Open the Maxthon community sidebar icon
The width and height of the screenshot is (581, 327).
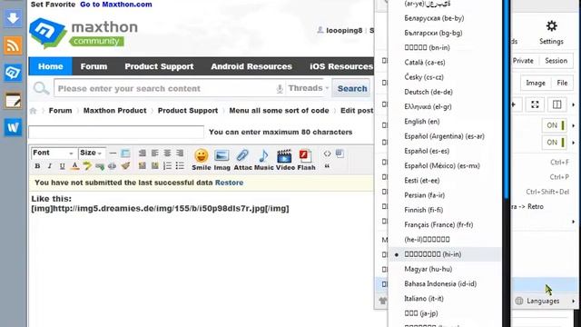(13, 73)
